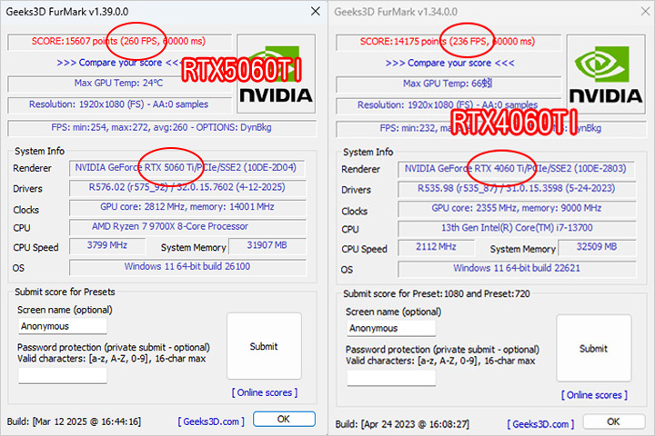The height and width of the screenshot is (436, 655).
Task: Open Online scores link in v1.39 window
Action: point(265,392)
